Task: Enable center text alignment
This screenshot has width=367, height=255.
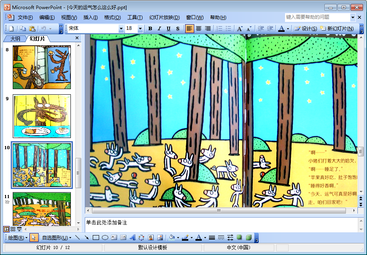Action: click(x=199, y=29)
